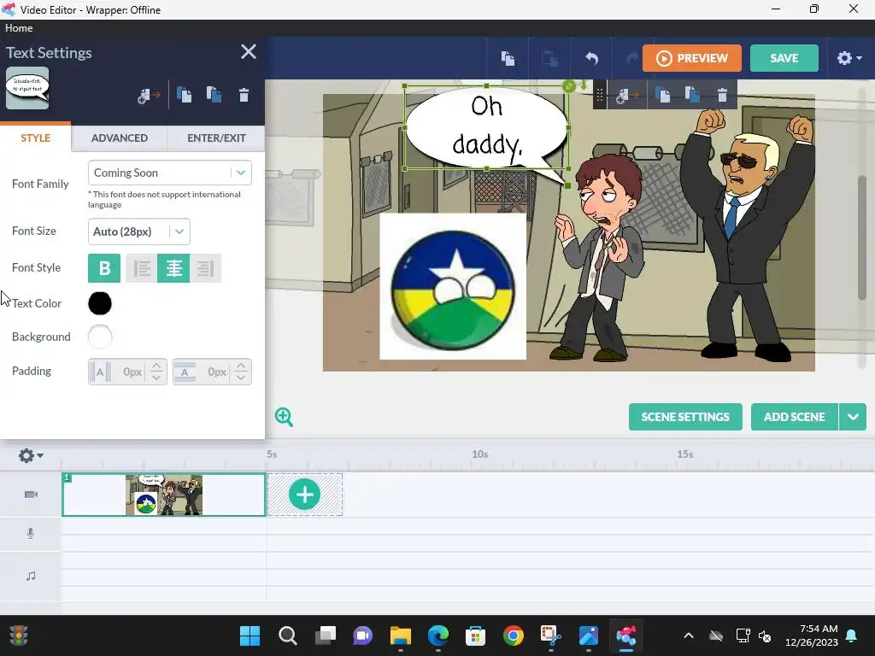Select scene 1 thumbnail in timeline
Screen dimensions: 875x656
click(x=163, y=495)
